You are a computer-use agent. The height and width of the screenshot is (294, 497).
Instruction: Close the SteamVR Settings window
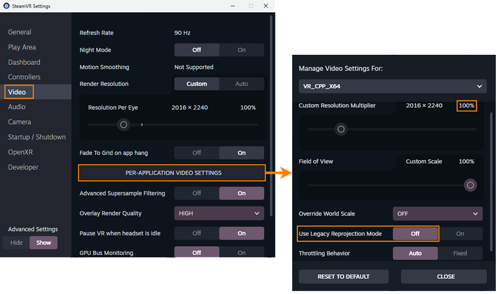click(266, 6)
